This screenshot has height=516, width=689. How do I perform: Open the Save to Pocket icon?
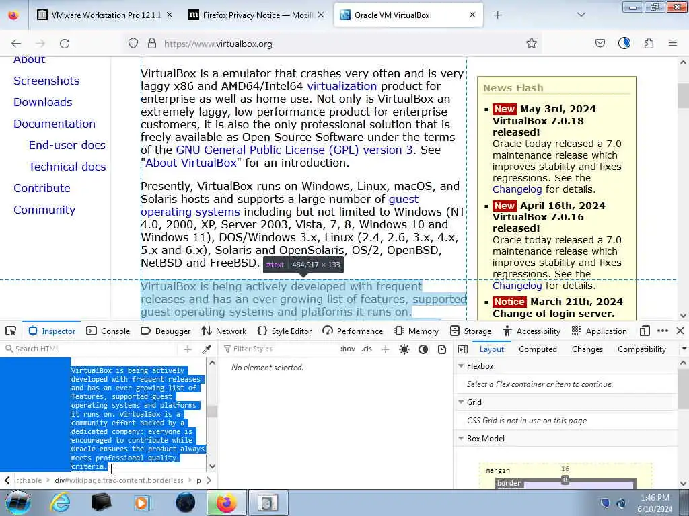[x=600, y=44]
